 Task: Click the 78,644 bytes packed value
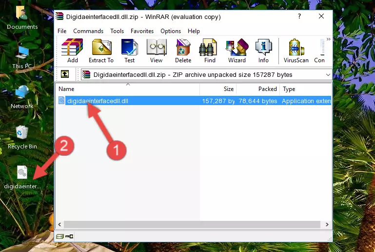coord(258,101)
